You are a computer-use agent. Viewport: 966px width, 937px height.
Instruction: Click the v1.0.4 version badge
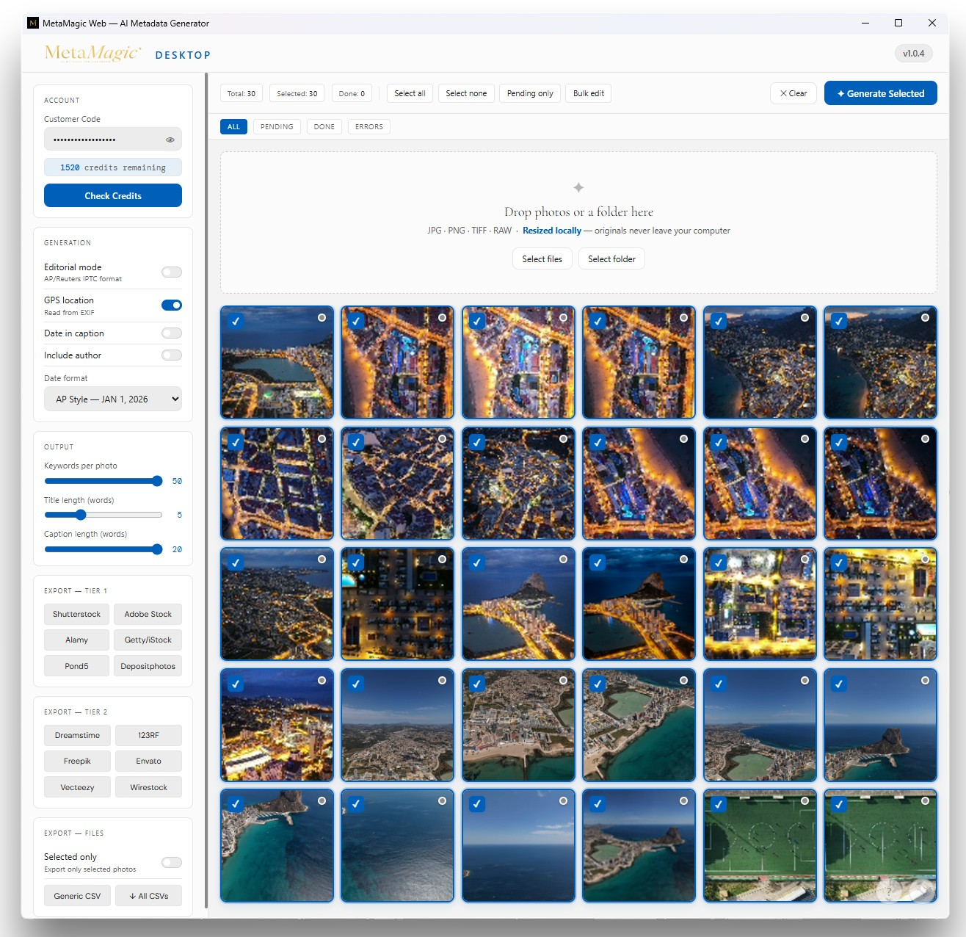914,54
